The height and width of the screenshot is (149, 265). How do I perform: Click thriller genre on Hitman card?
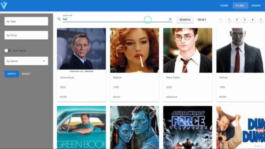tap(223, 97)
